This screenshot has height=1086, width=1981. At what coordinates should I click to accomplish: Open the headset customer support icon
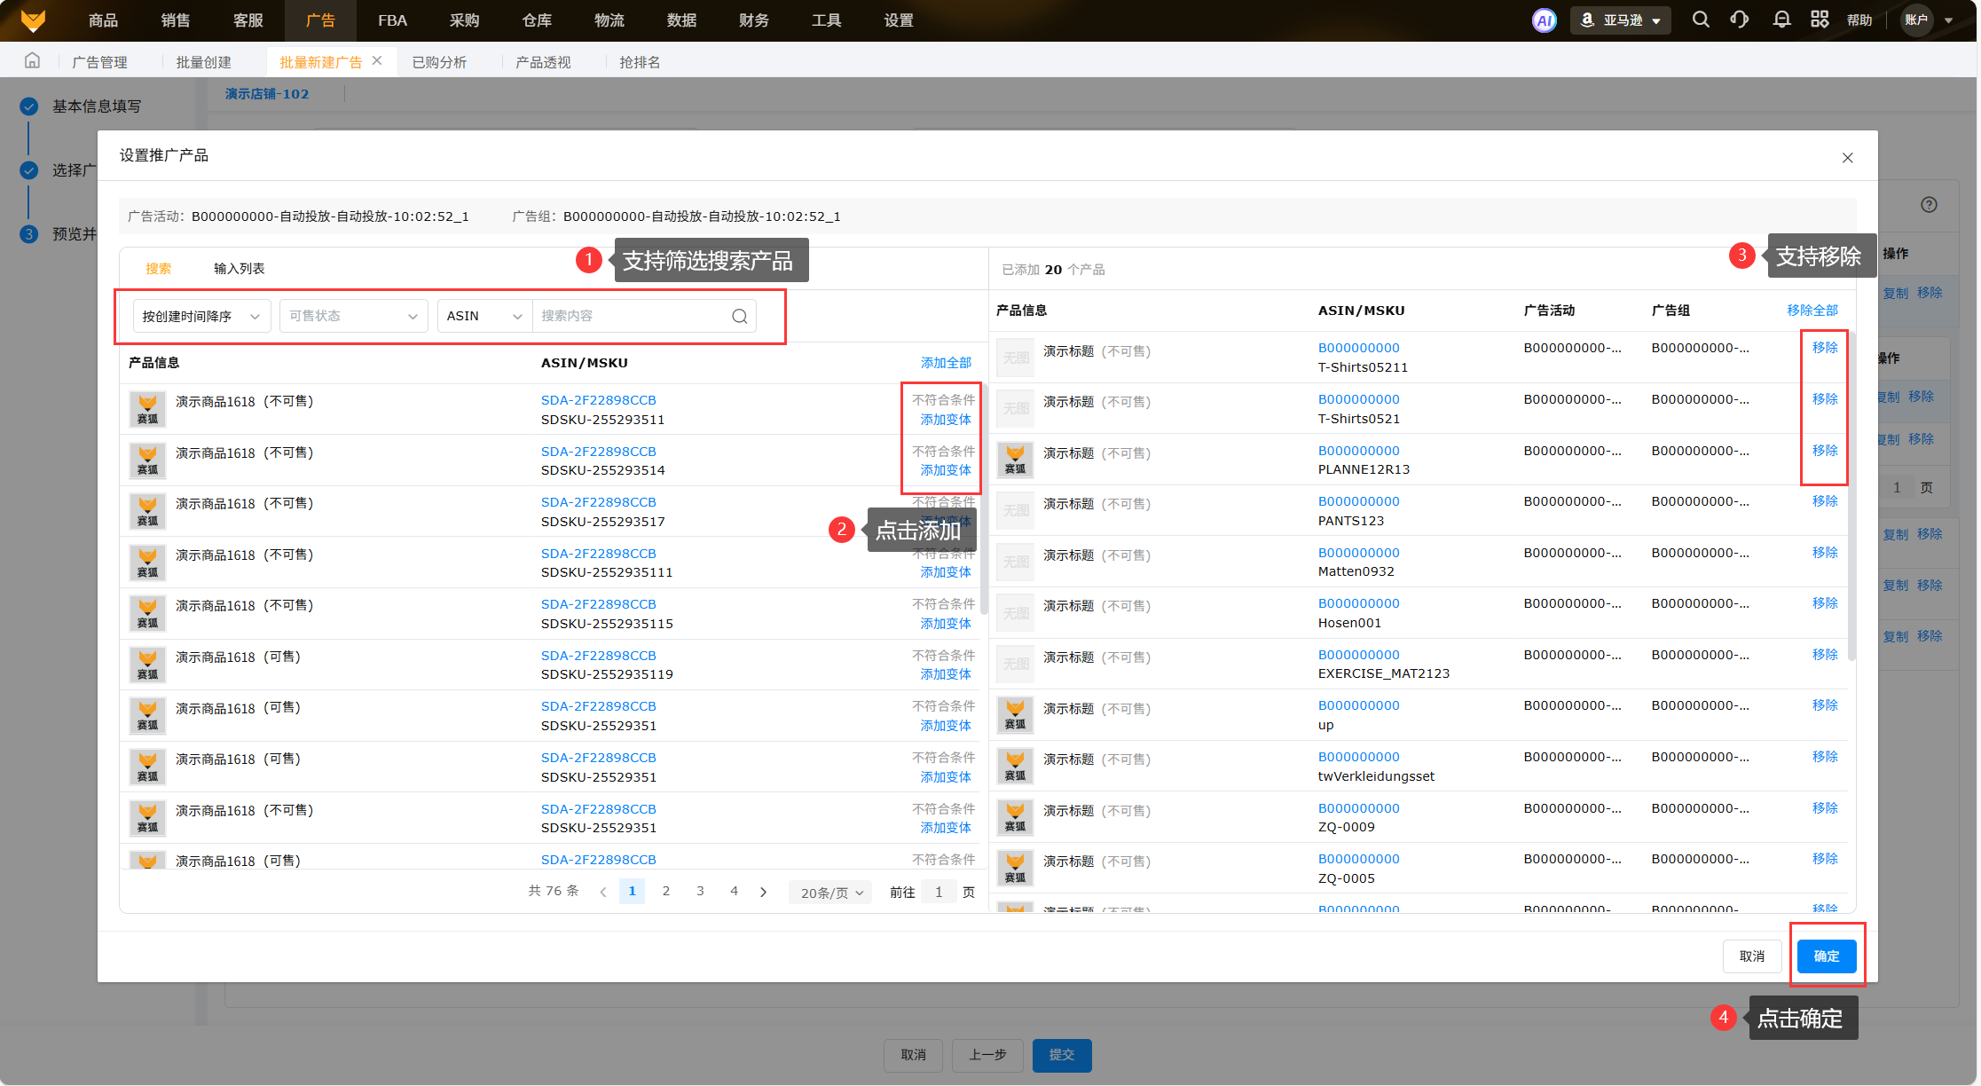1739,20
